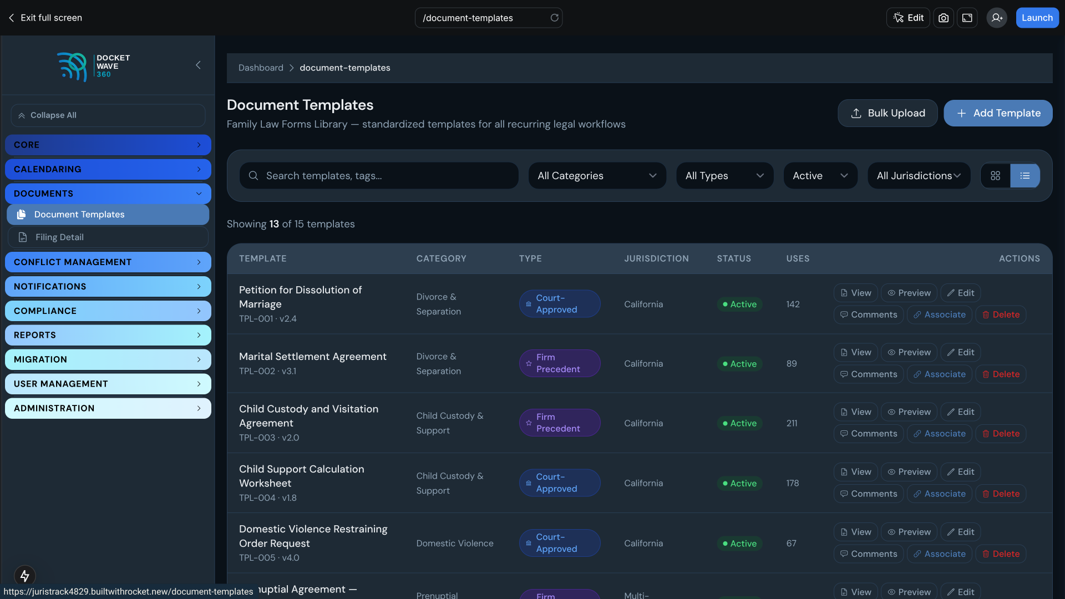This screenshot has height=599, width=1065.
Task: Click the Launch button
Action: point(1037,18)
